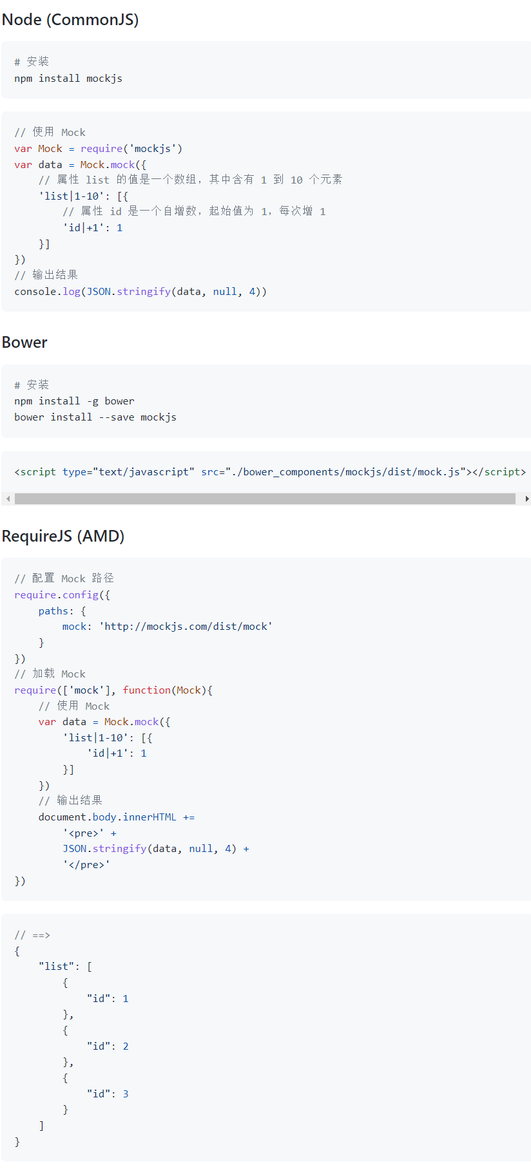Click the '// 输出结果' comment in Node block
This screenshot has width=531, height=1174.
(46, 275)
